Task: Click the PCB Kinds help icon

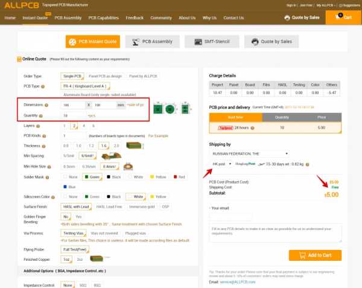Action: (44, 136)
